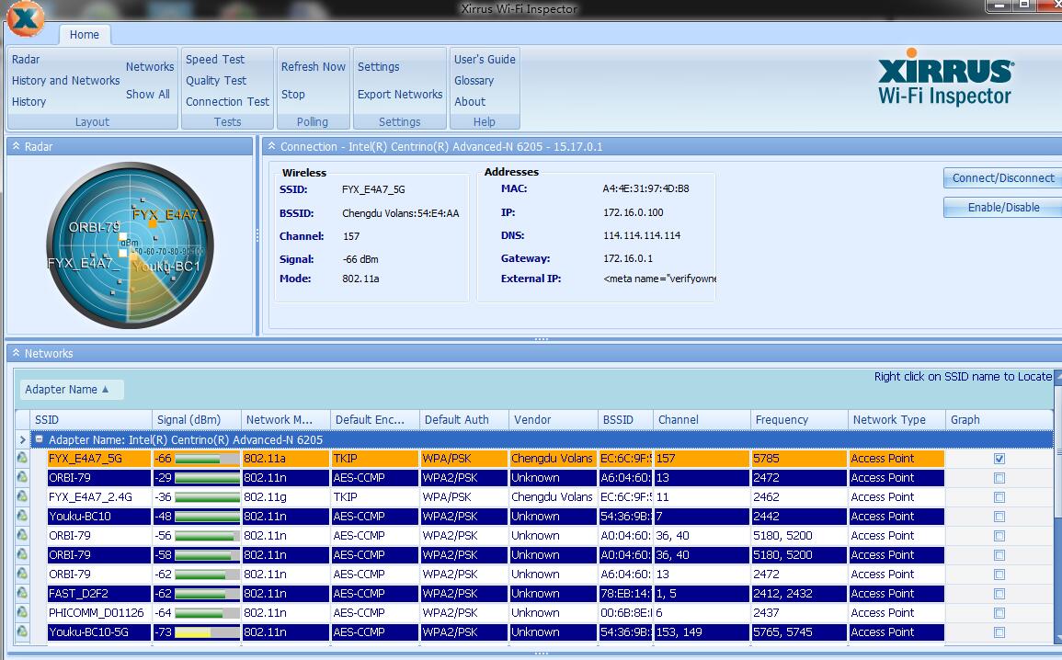The width and height of the screenshot is (1062, 660).
Task: Click the network icon beside FYX_E4A7_5G row
Action: [x=22, y=459]
